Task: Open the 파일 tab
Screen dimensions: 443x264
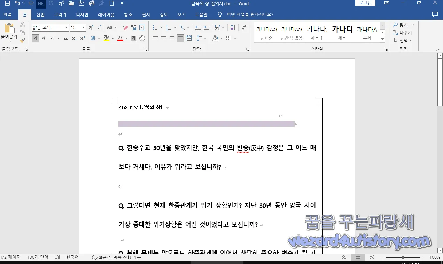Action: [x=7, y=15]
